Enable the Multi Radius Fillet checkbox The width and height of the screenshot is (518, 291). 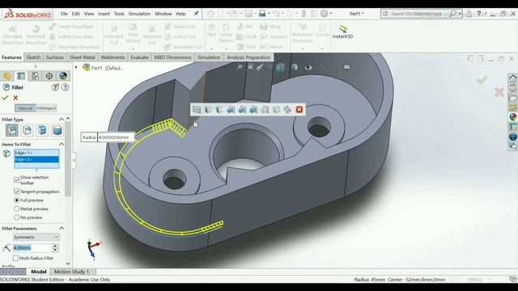pos(15,258)
